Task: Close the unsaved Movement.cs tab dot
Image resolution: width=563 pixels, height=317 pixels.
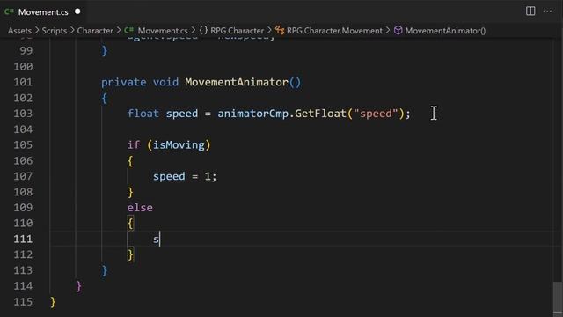Action: (x=77, y=11)
